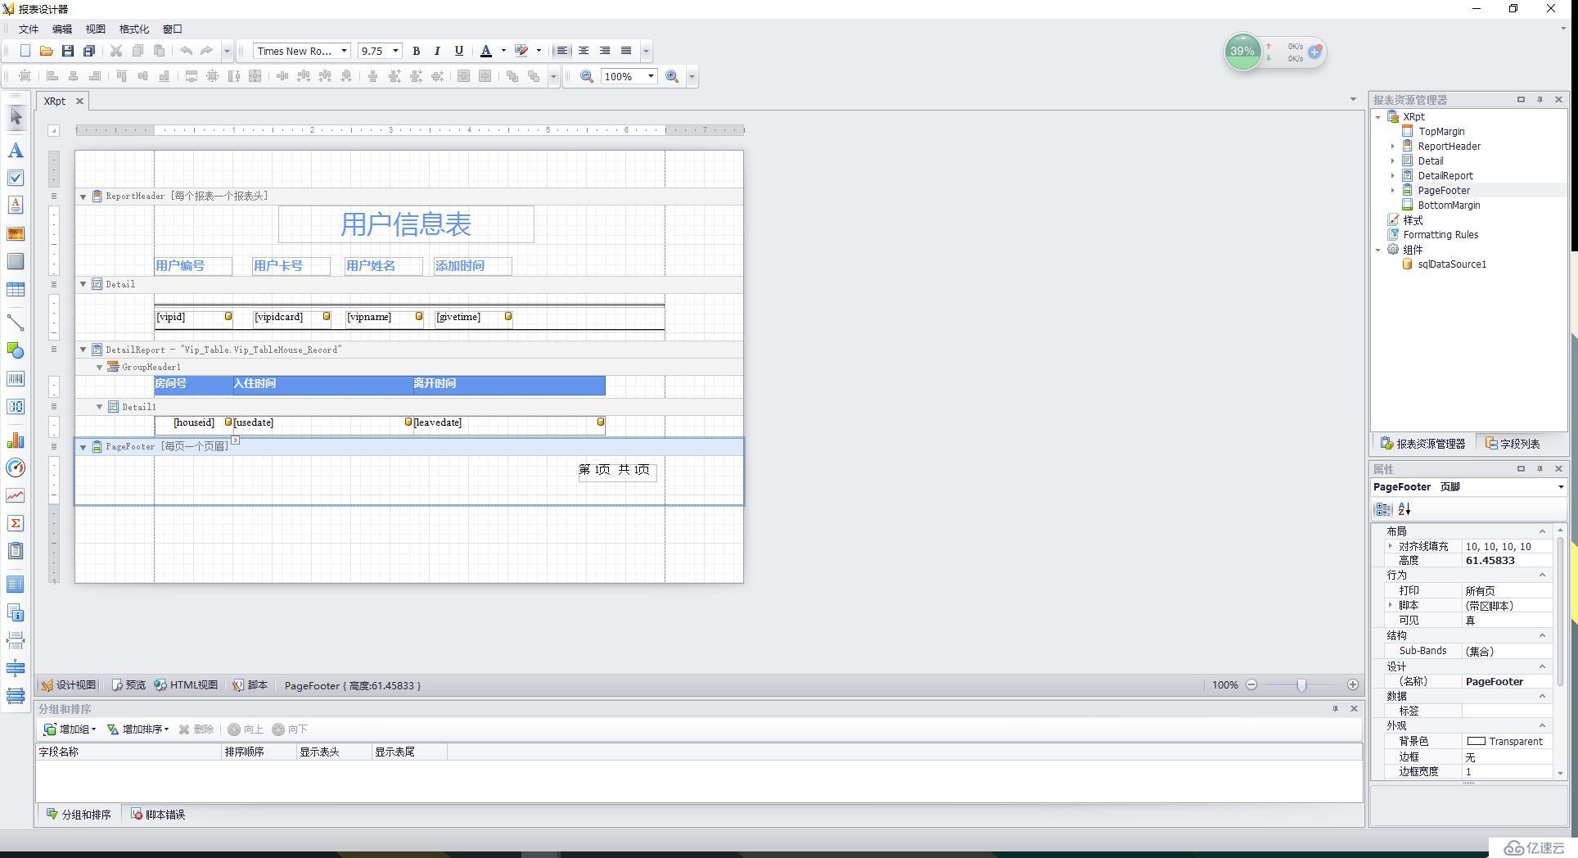The width and height of the screenshot is (1578, 858).
Task: Click the New report toolbar icon
Action: coord(25,51)
